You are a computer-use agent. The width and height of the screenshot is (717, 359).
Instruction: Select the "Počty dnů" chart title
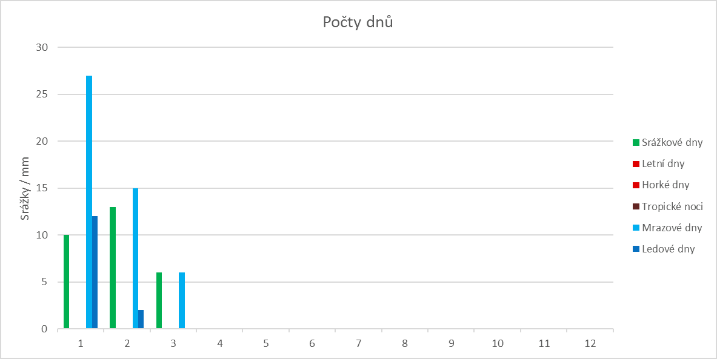point(358,23)
